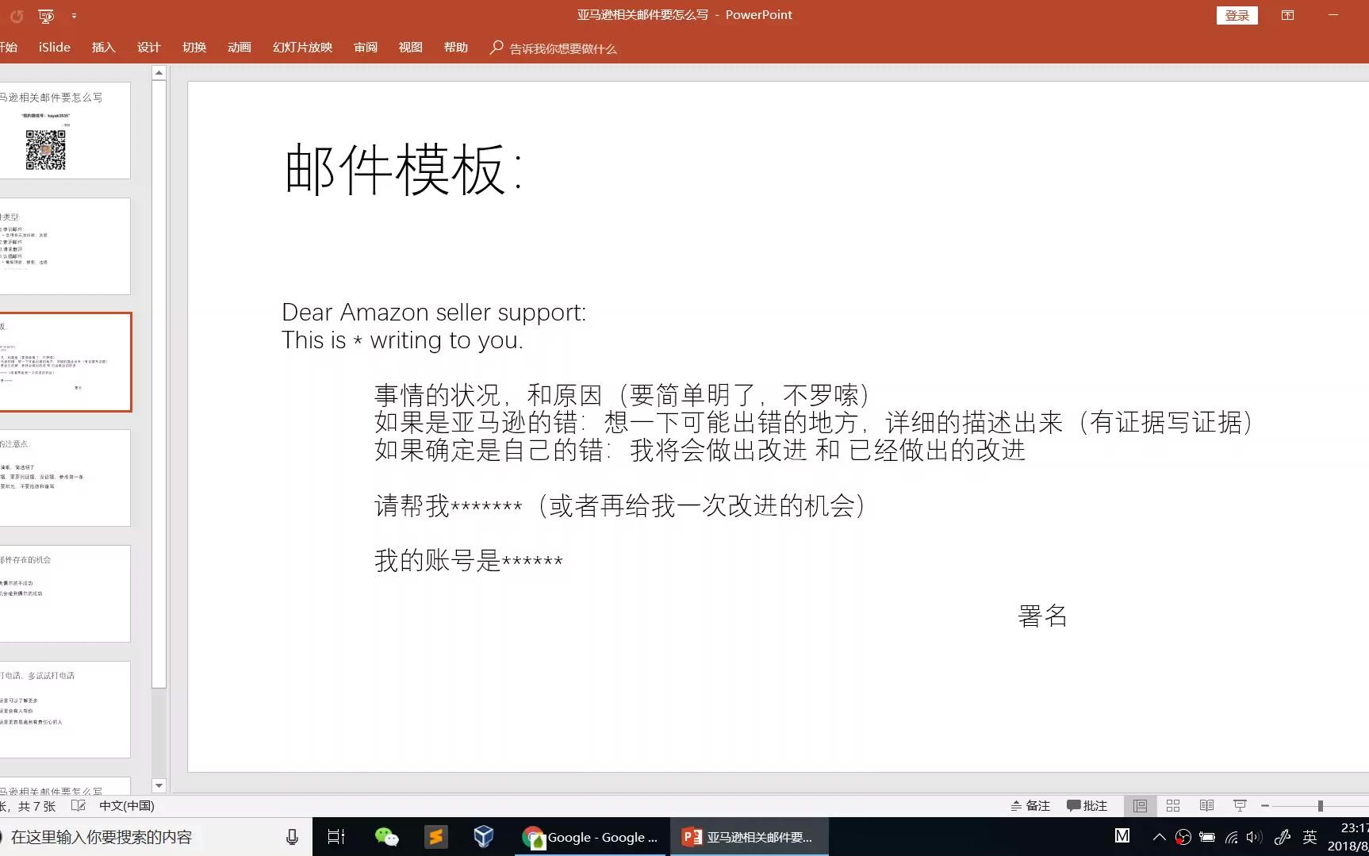
Task: Open Ribbon Display Options icon
Action: point(1287,15)
